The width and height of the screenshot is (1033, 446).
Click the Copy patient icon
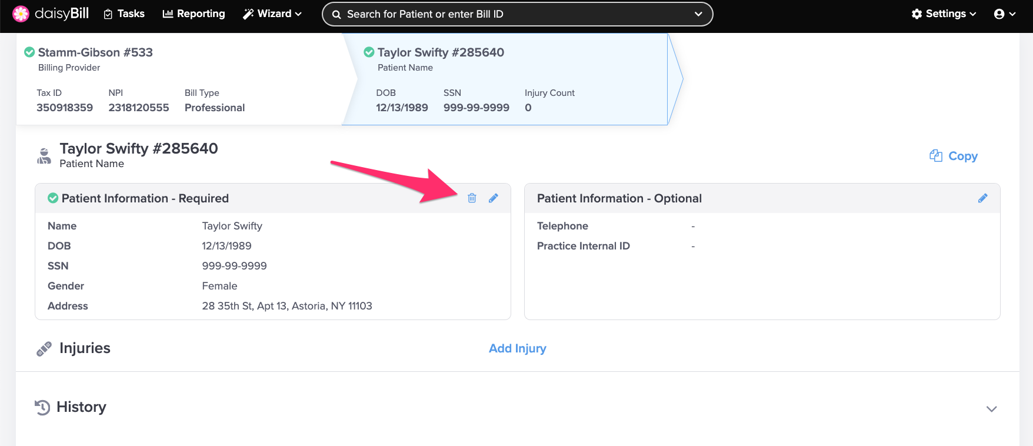click(936, 156)
